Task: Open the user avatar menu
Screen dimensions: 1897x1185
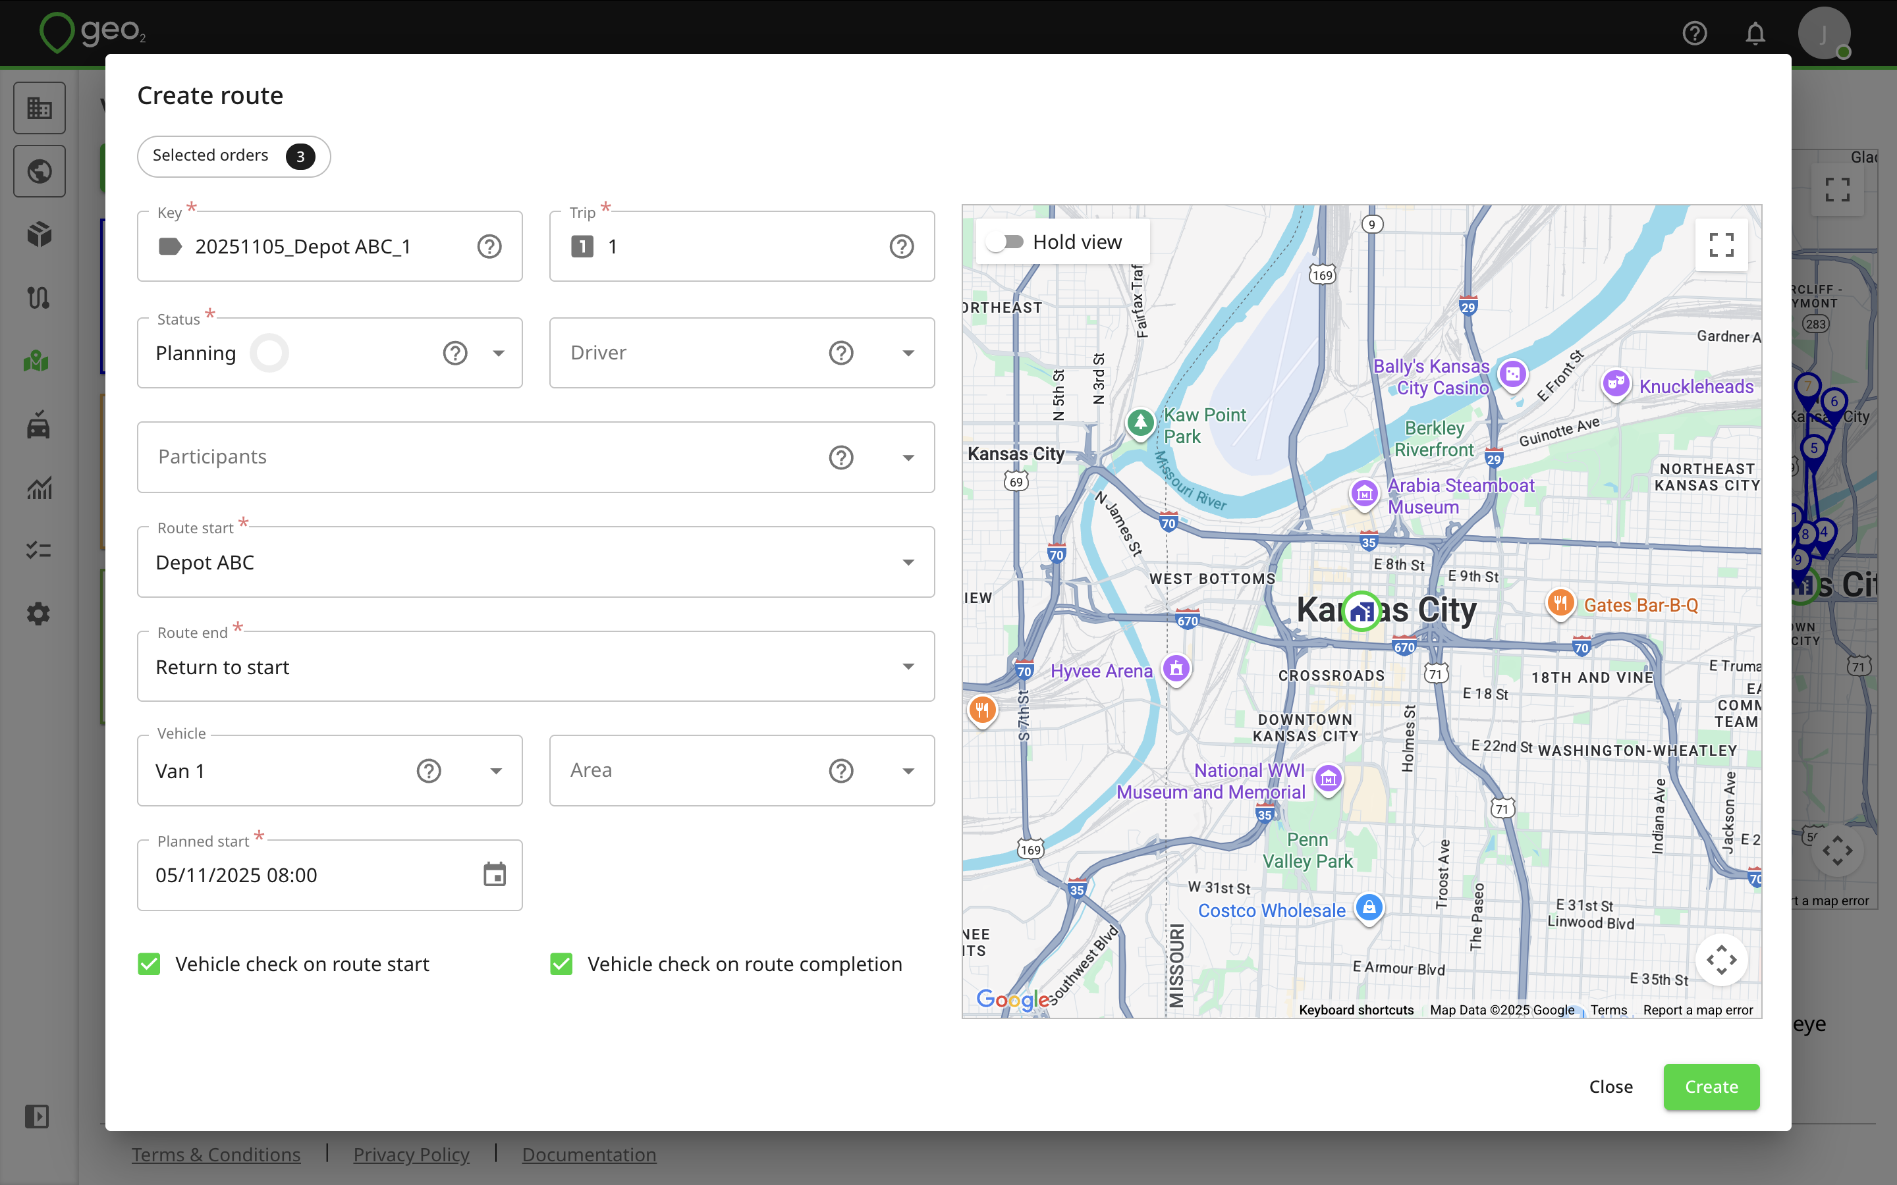Action: (x=1824, y=33)
